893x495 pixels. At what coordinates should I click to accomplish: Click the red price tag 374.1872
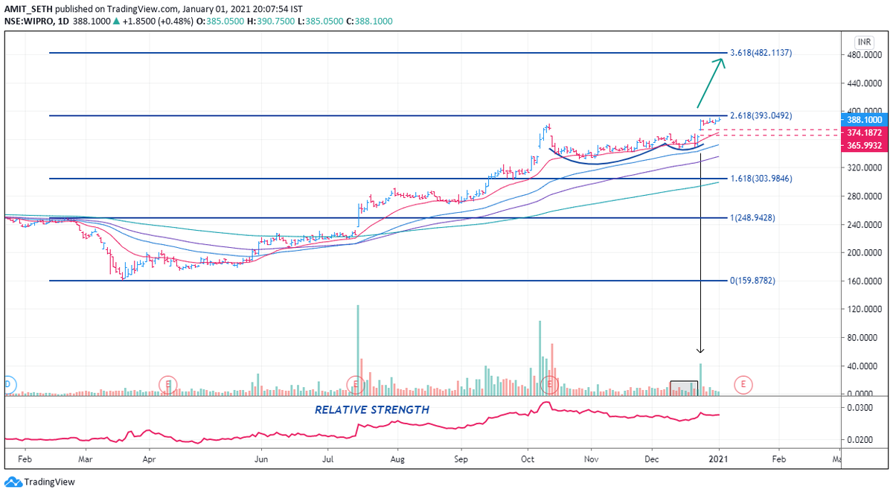[x=865, y=132]
